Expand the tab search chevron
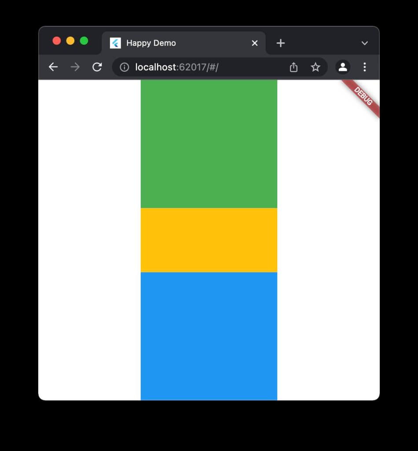The width and height of the screenshot is (418, 451). pos(364,43)
